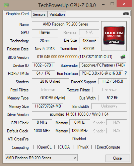This screenshot has height=166, width=134.
Task: Toggle the DirectCompute checkbox
Action: [x=93, y=147]
